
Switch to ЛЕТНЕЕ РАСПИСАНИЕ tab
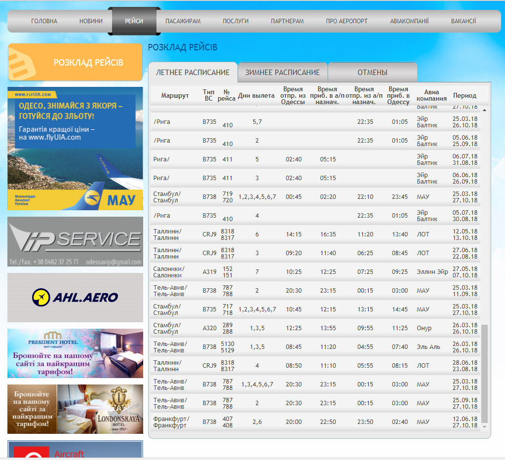point(193,72)
